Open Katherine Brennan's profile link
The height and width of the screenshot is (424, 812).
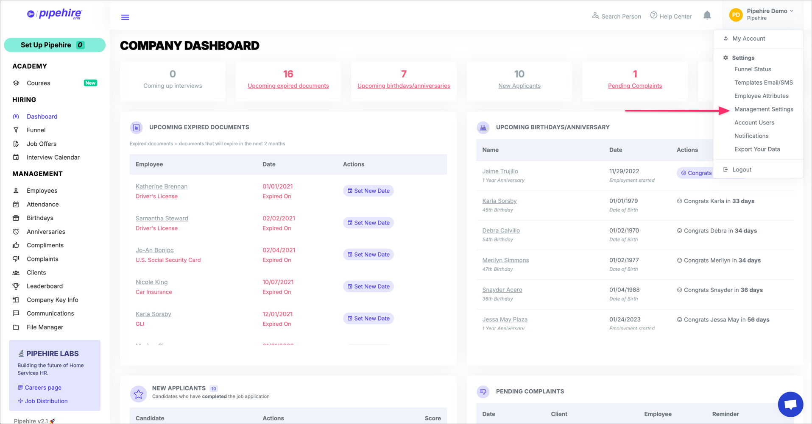click(162, 186)
